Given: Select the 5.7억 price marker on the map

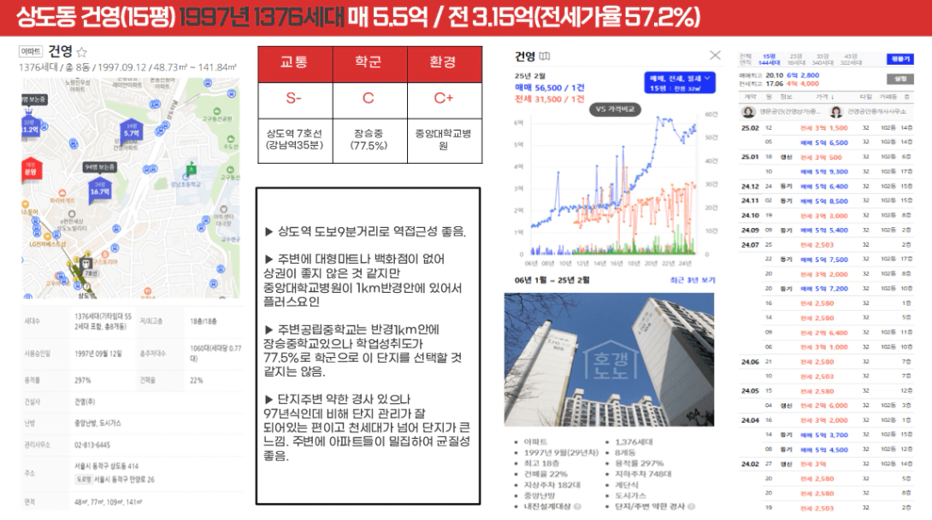Looking at the screenshot, I should point(132,131).
